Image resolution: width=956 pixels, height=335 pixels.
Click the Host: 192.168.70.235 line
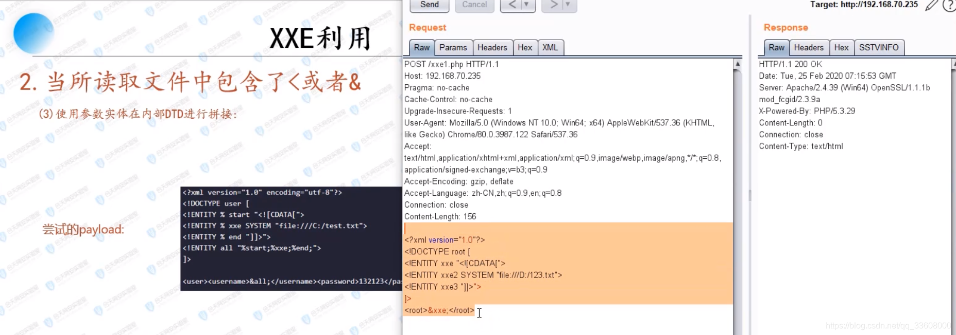[x=442, y=76]
